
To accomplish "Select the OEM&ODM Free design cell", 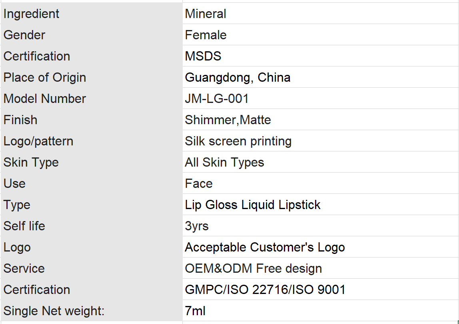I will (321, 268).
